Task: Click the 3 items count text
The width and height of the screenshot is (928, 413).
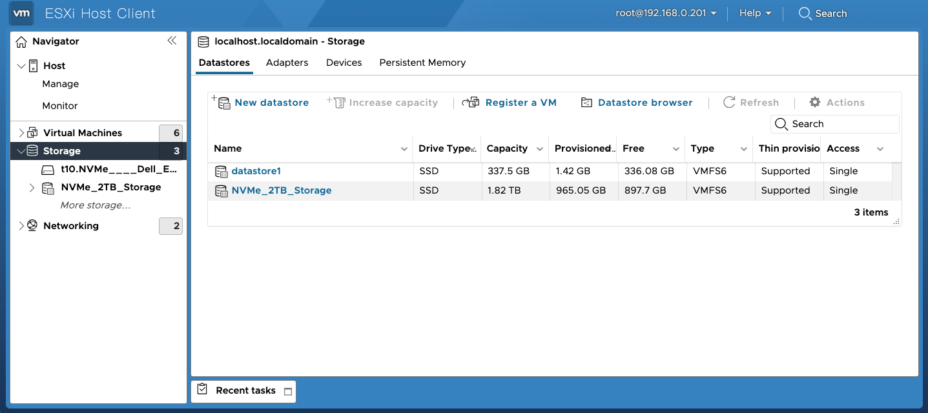Action: tap(871, 212)
